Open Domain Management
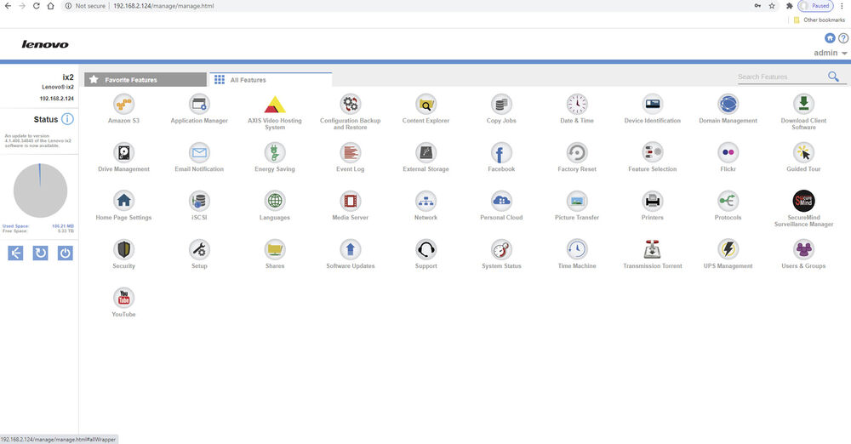Image resolution: width=851 pixels, height=444 pixels. click(x=728, y=105)
